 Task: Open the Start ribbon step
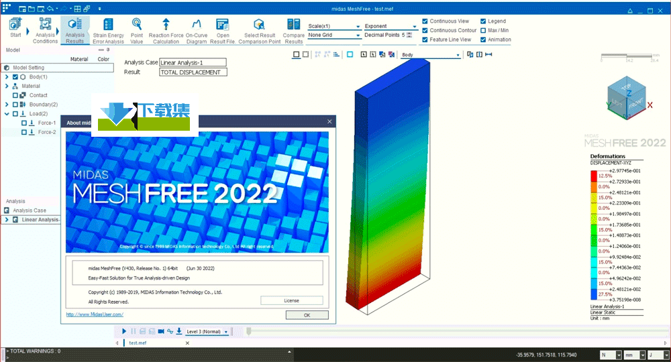15,27
